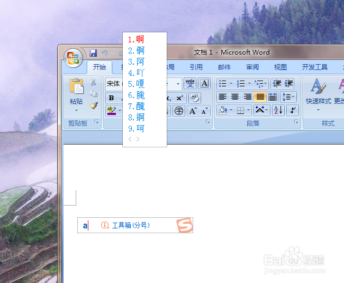
Task: Cut selection with the scissors icon
Action: click(x=94, y=82)
